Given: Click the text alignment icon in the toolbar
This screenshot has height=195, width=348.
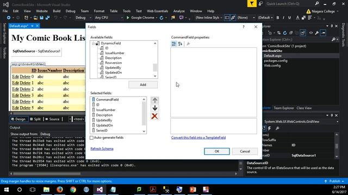Looking at the screenshot, I should coord(310,18).
